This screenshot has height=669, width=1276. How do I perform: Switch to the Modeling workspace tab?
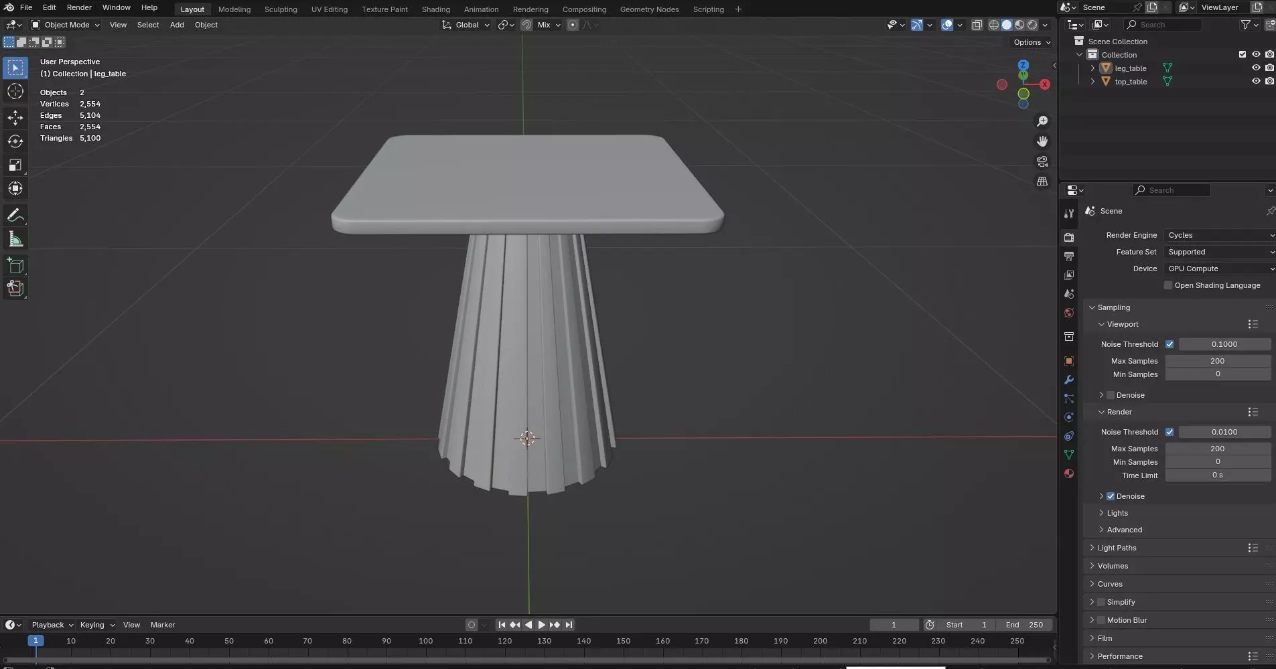point(234,9)
